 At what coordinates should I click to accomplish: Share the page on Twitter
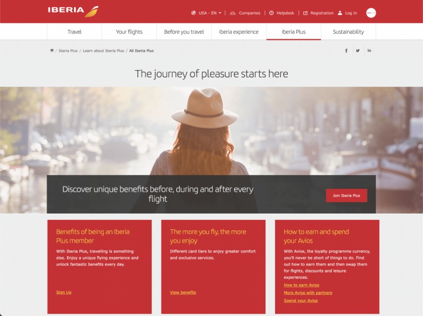point(358,50)
